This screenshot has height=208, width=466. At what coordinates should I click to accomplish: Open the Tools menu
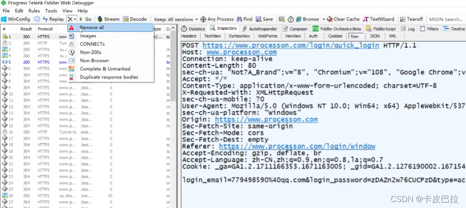51,11
